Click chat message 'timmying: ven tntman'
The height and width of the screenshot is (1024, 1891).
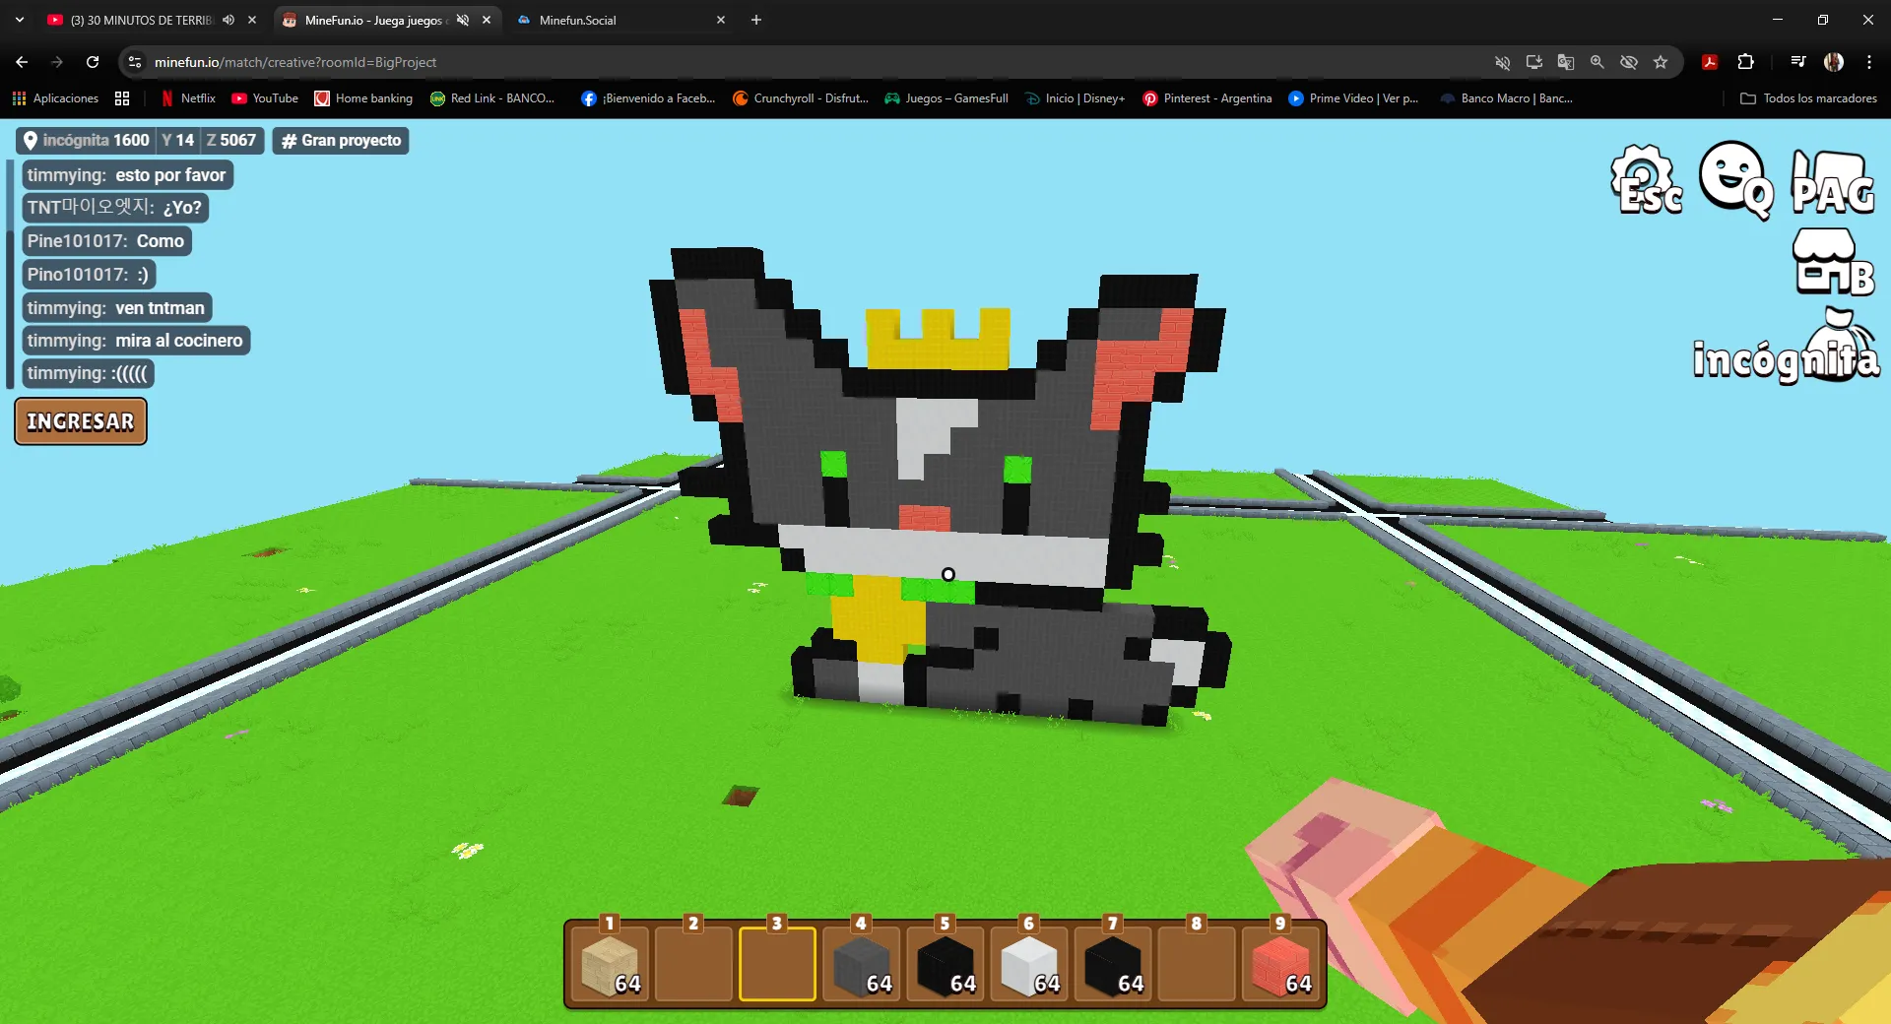[x=116, y=308]
